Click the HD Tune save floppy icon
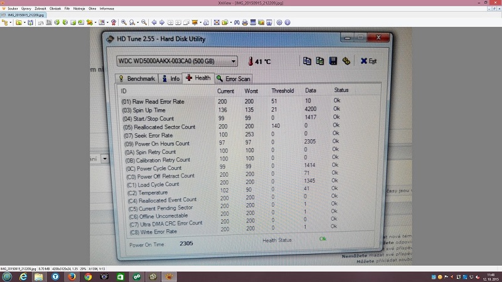Image resolution: width=502 pixels, height=282 pixels. pos(333,61)
